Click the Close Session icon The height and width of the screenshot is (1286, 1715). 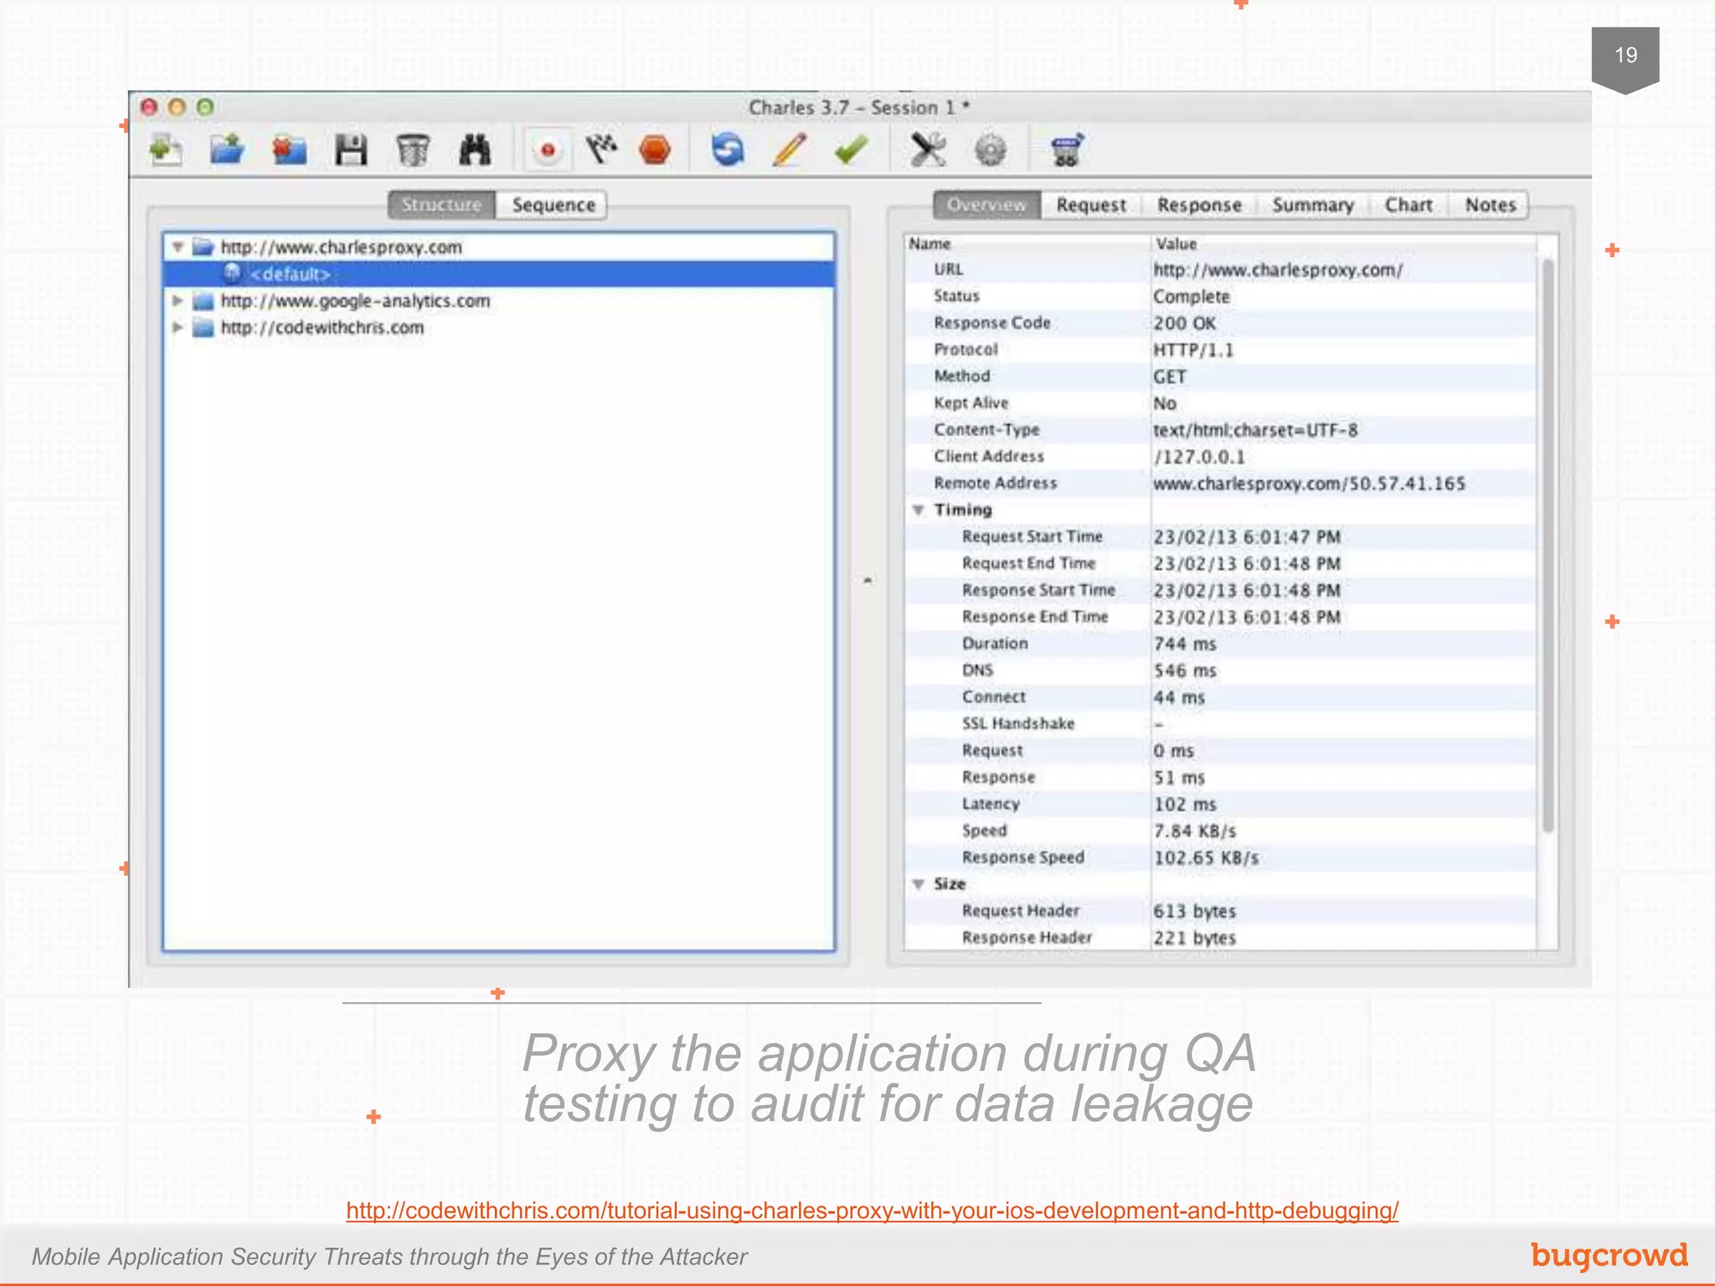point(290,151)
